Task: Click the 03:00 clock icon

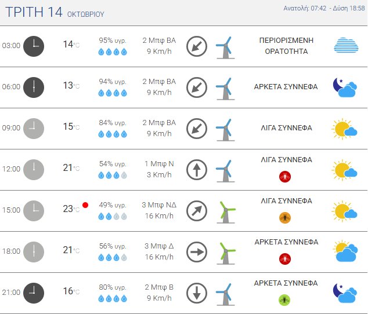Action: tap(34, 46)
